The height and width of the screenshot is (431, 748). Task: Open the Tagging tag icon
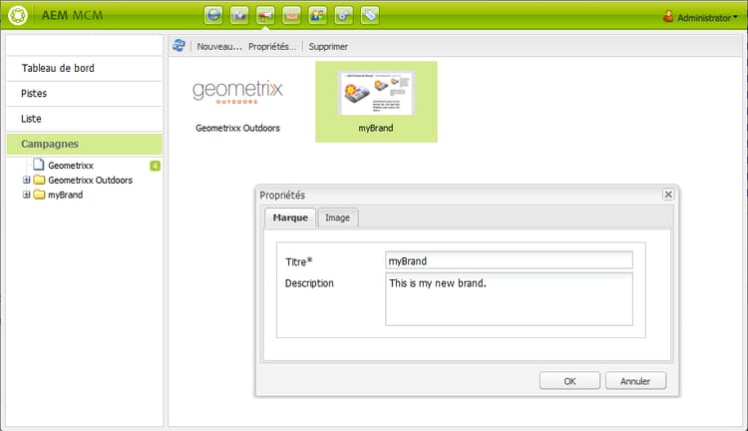370,15
